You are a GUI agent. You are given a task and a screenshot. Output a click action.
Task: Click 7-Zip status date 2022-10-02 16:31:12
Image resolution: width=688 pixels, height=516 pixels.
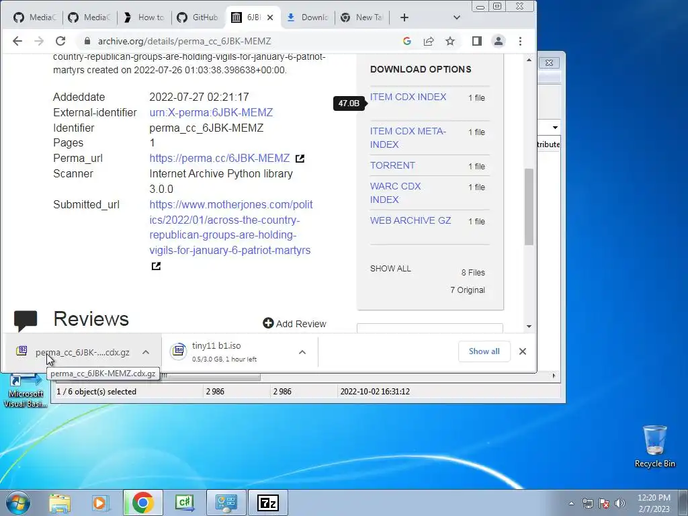375,392
